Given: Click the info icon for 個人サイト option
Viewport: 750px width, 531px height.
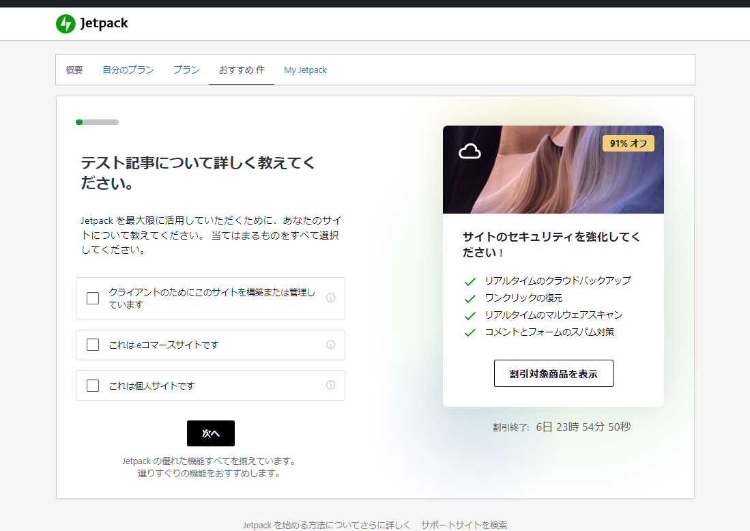Looking at the screenshot, I should click(x=330, y=385).
